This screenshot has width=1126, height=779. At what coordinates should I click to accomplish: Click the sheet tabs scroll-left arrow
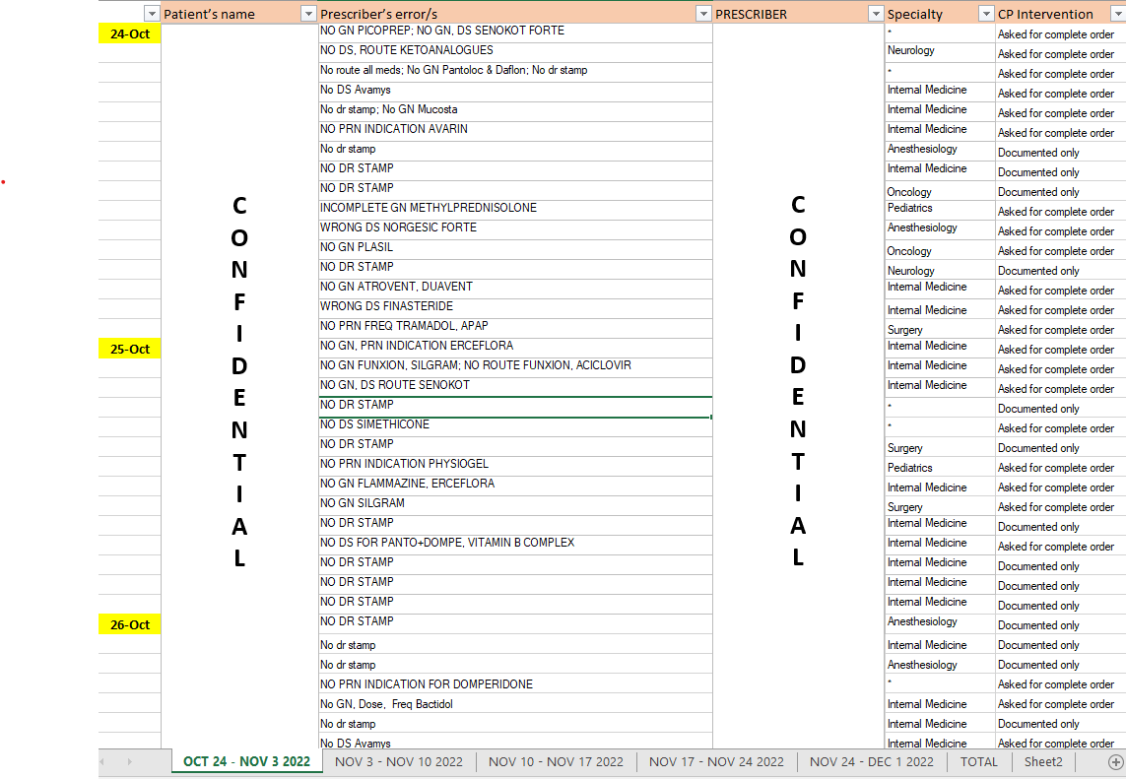coord(102,762)
